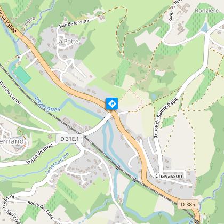Click the small pond near Ronzière
224x224 pixels.
205,27
